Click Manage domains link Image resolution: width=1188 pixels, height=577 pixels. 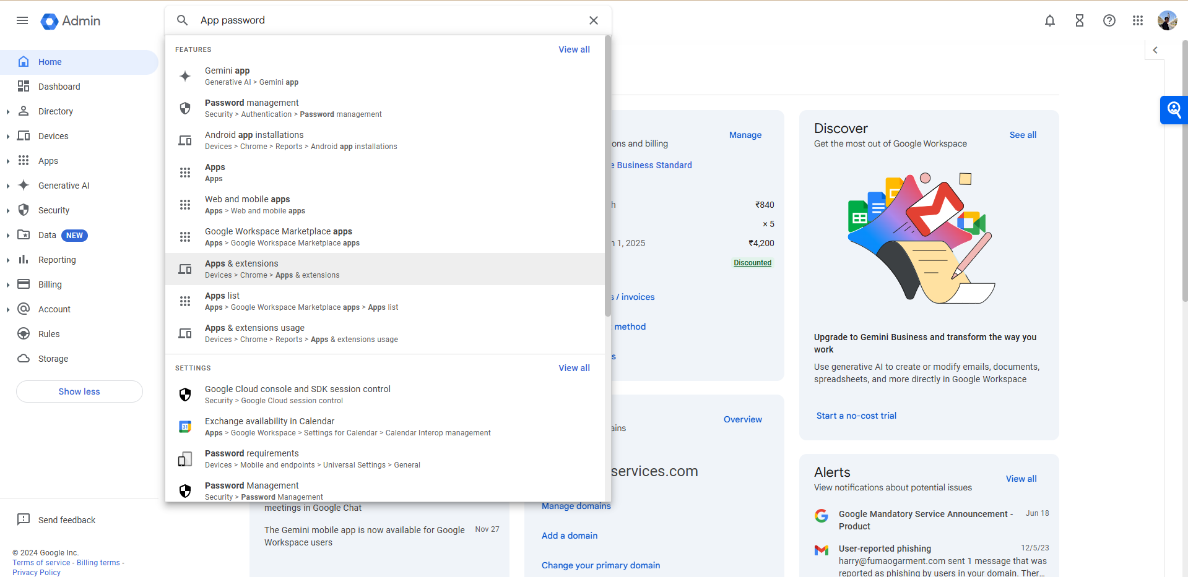tap(576, 506)
